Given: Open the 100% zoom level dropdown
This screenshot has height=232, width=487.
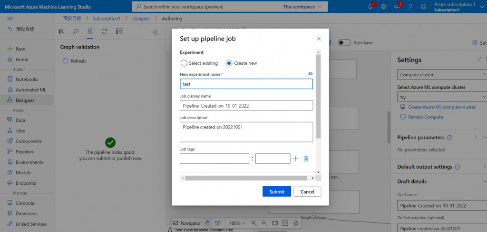Looking at the screenshot, I should [237, 223].
